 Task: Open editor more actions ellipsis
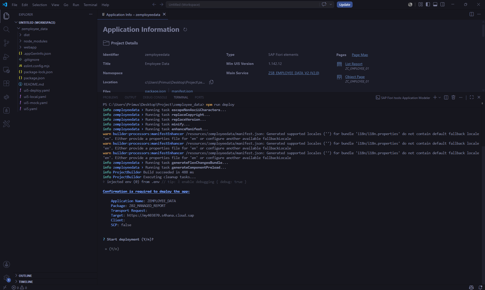479,14
